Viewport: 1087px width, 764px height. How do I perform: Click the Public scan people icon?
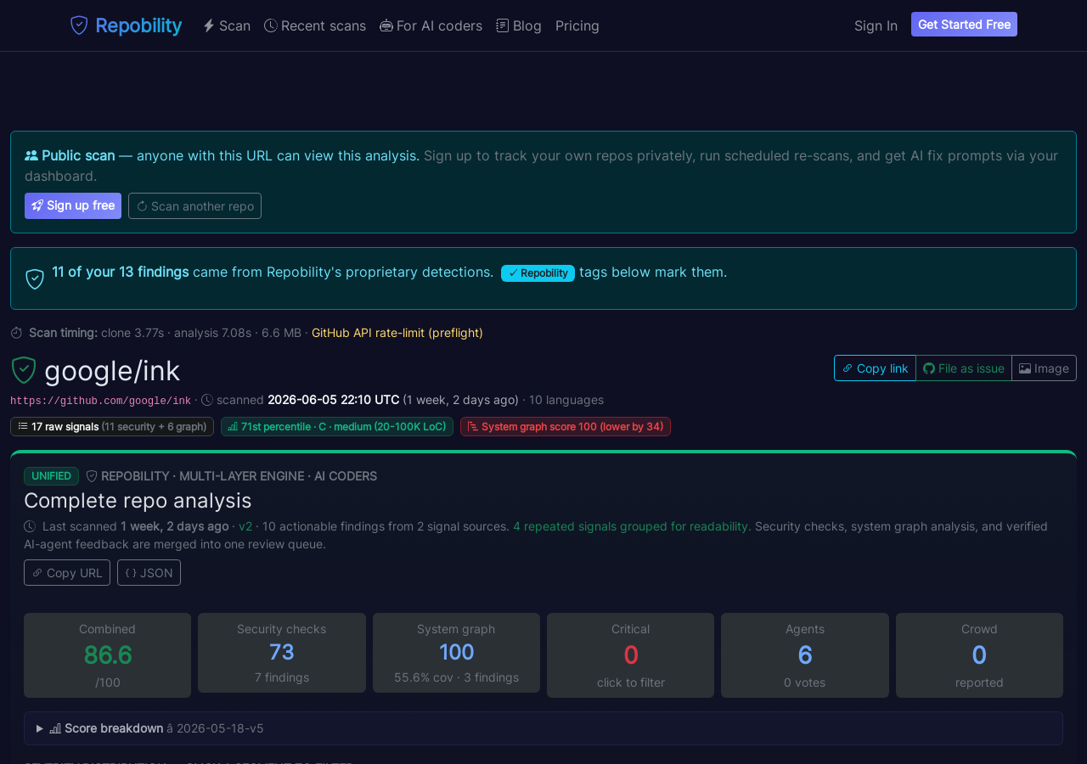[31, 155]
